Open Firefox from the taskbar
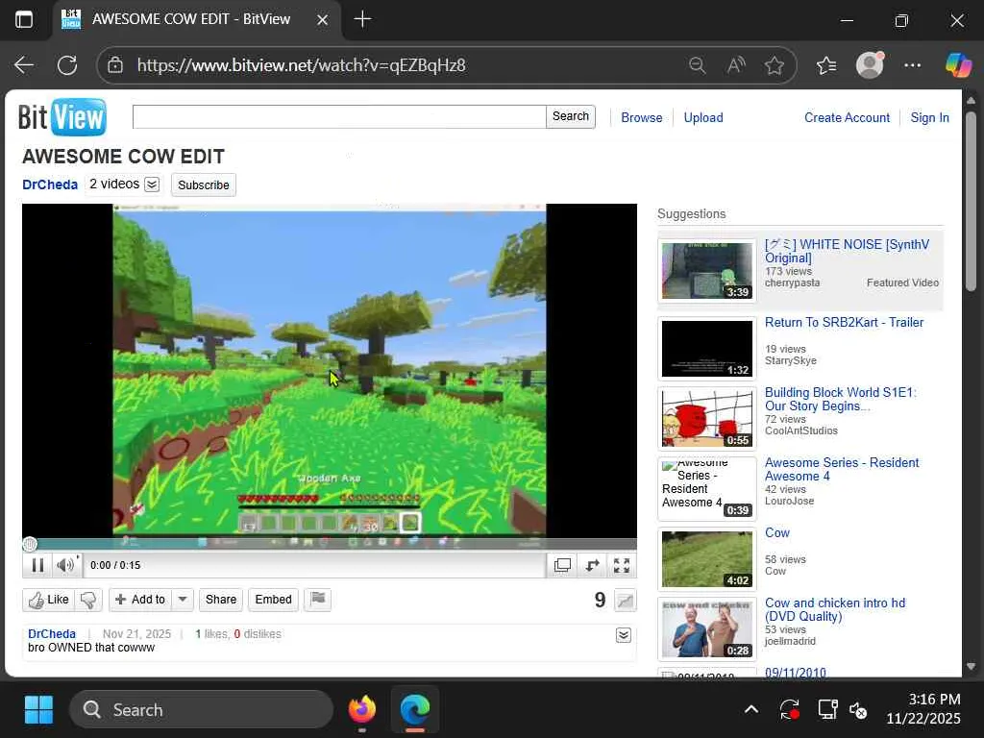The height and width of the screenshot is (738, 984). click(362, 710)
